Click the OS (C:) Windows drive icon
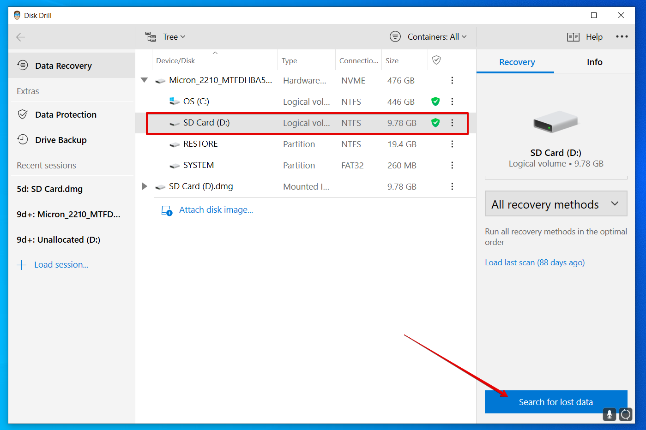The height and width of the screenshot is (430, 646). click(174, 101)
